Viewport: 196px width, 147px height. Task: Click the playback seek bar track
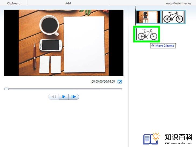[63, 89]
